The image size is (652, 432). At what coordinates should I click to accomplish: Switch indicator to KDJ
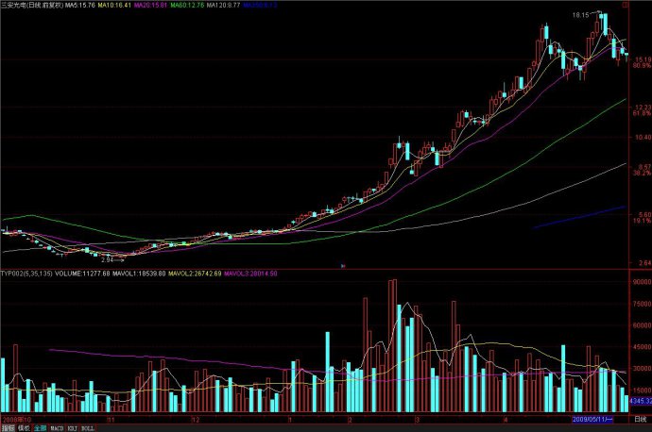(x=73, y=428)
